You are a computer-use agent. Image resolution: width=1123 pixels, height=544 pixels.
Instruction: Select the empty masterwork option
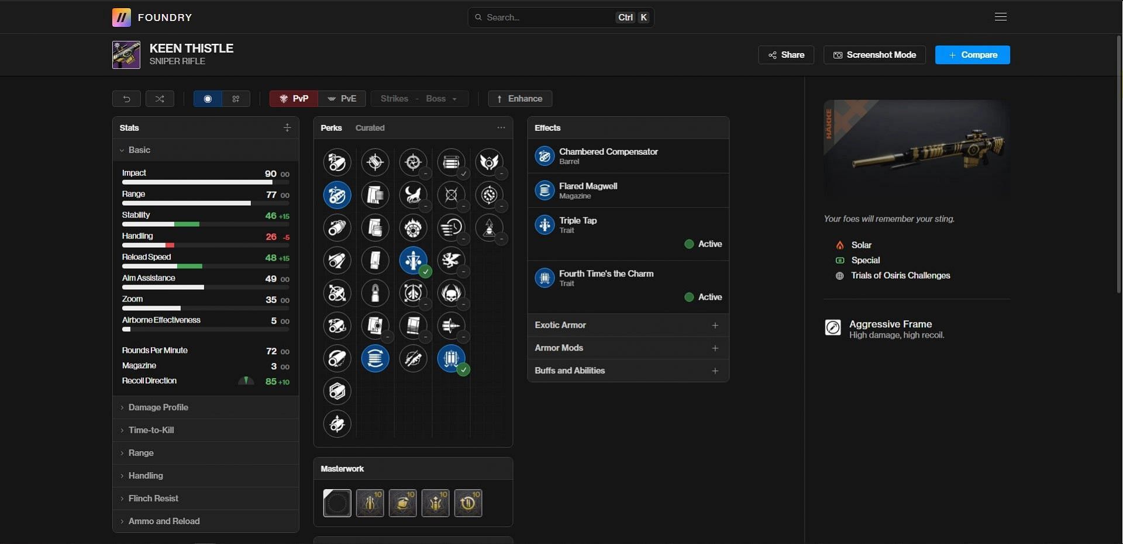(337, 503)
